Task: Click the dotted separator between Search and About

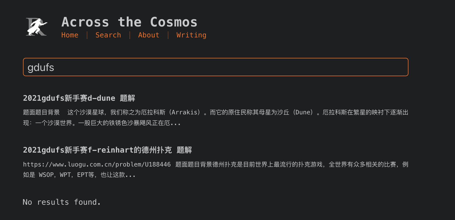Action: [x=130, y=35]
